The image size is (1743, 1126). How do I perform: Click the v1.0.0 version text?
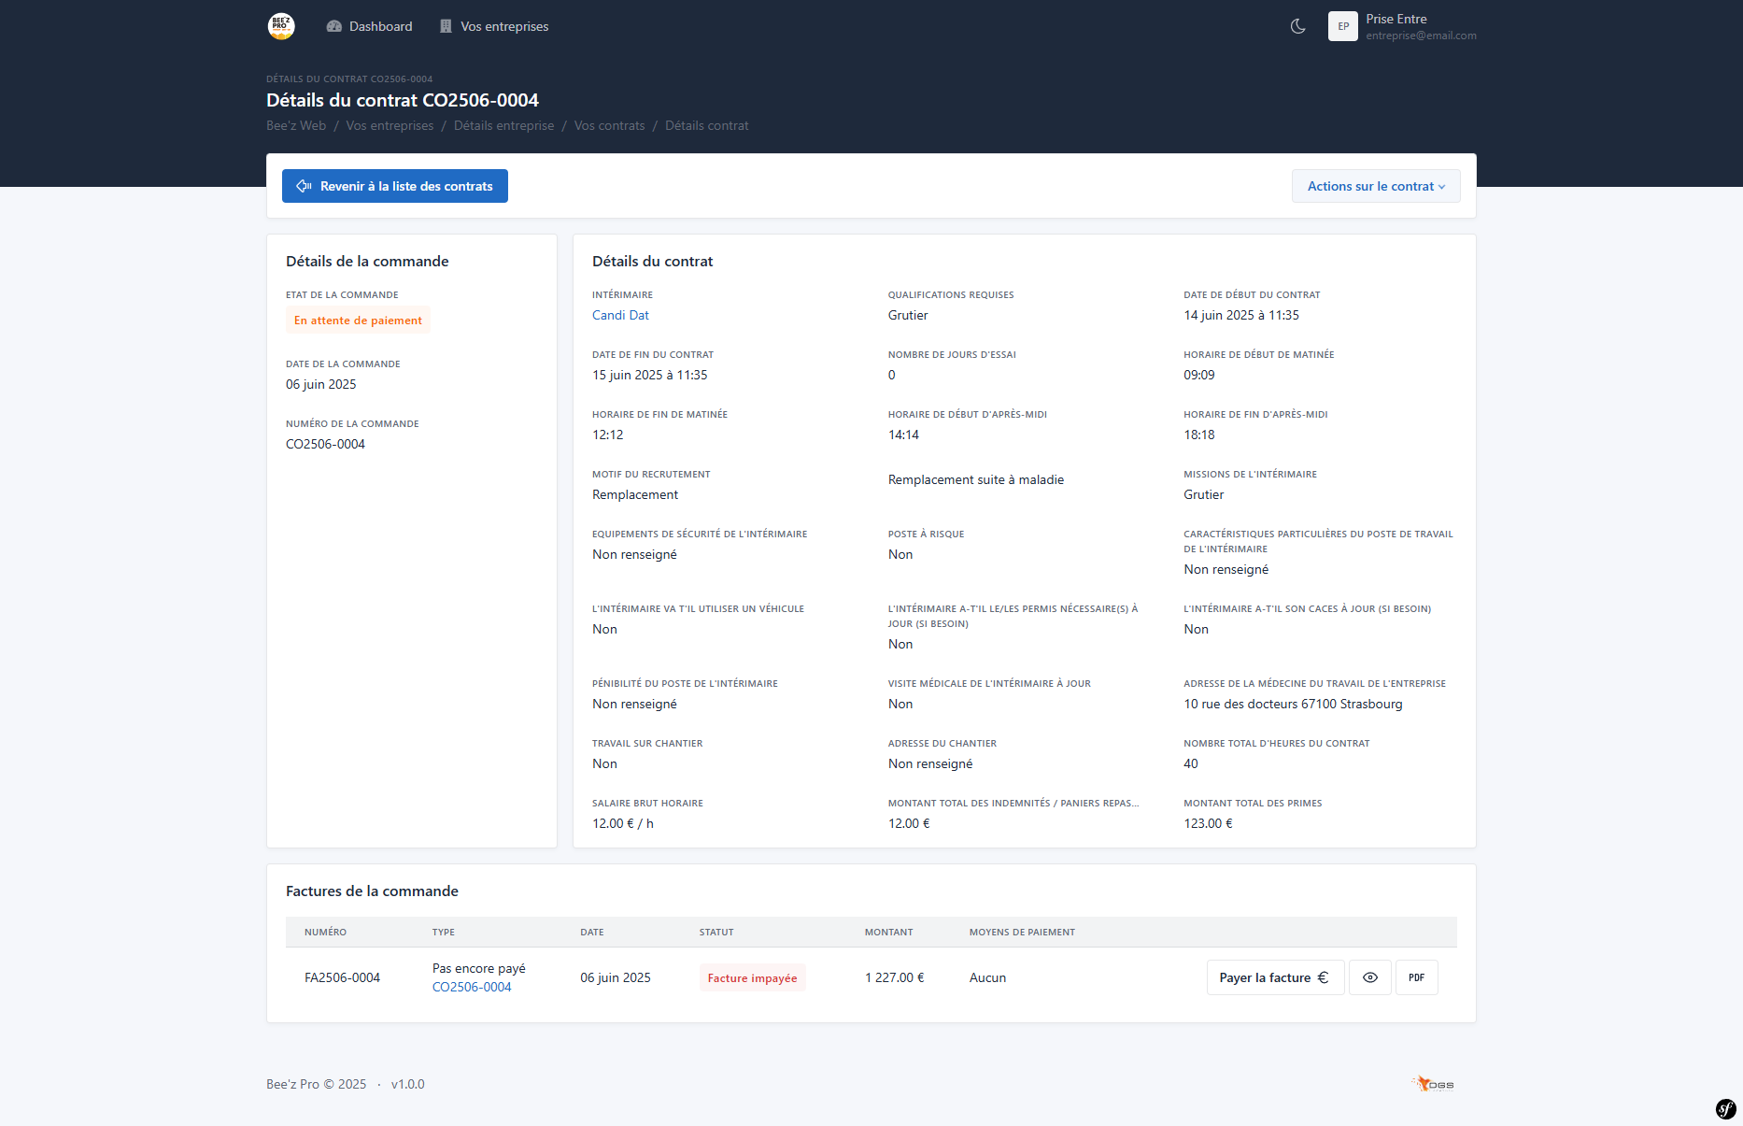pyautogui.click(x=407, y=1084)
